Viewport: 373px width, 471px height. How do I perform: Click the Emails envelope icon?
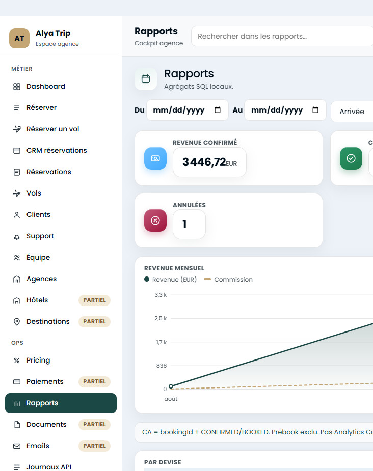click(x=17, y=446)
